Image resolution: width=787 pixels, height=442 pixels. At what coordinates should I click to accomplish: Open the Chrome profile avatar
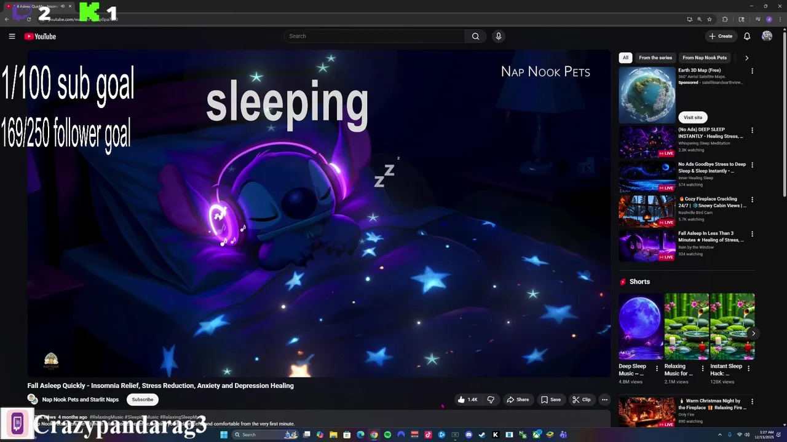(769, 19)
